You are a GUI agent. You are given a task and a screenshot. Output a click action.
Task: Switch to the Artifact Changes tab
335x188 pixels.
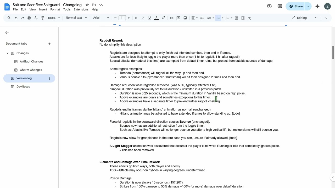(x=31, y=61)
